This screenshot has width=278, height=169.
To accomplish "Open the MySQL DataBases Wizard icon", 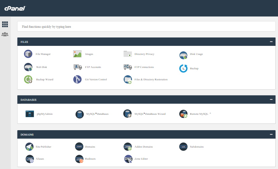I will click(x=128, y=114).
